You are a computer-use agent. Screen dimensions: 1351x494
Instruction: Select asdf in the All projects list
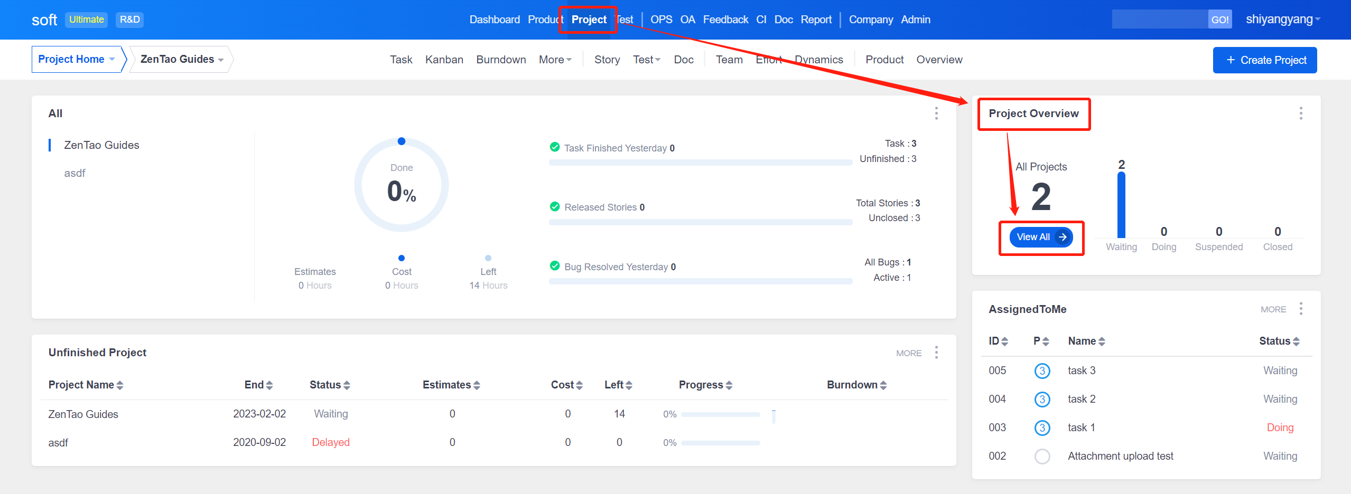(74, 174)
